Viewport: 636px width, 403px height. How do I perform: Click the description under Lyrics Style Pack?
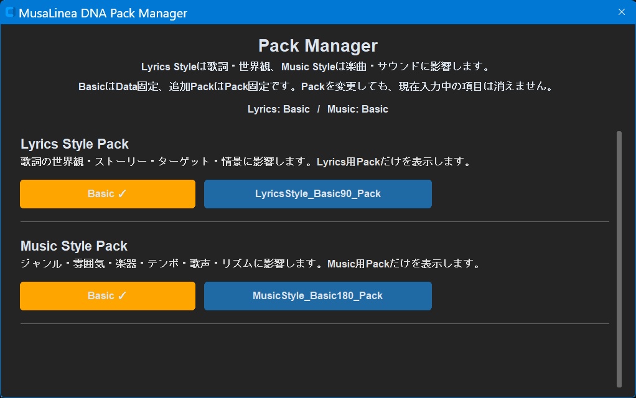click(246, 162)
